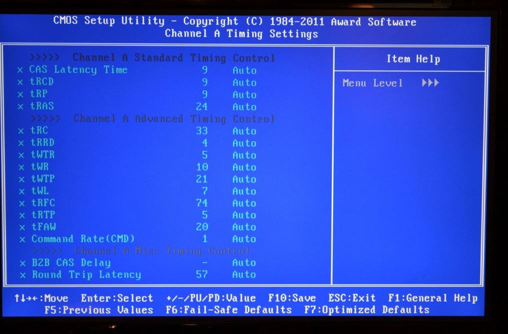Click the value 21 next to tWTP
The width and height of the screenshot is (508, 334).
(x=201, y=179)
